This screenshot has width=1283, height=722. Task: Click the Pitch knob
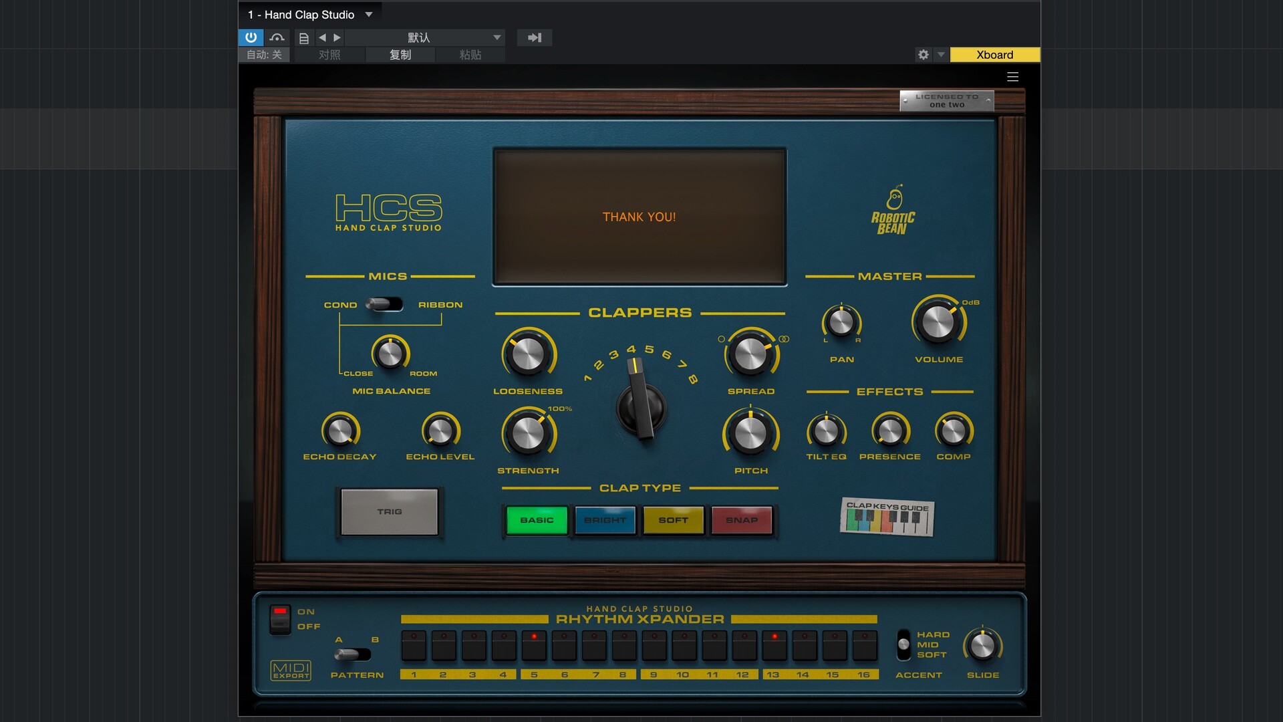pyautogui.click(x=751, y=434)
